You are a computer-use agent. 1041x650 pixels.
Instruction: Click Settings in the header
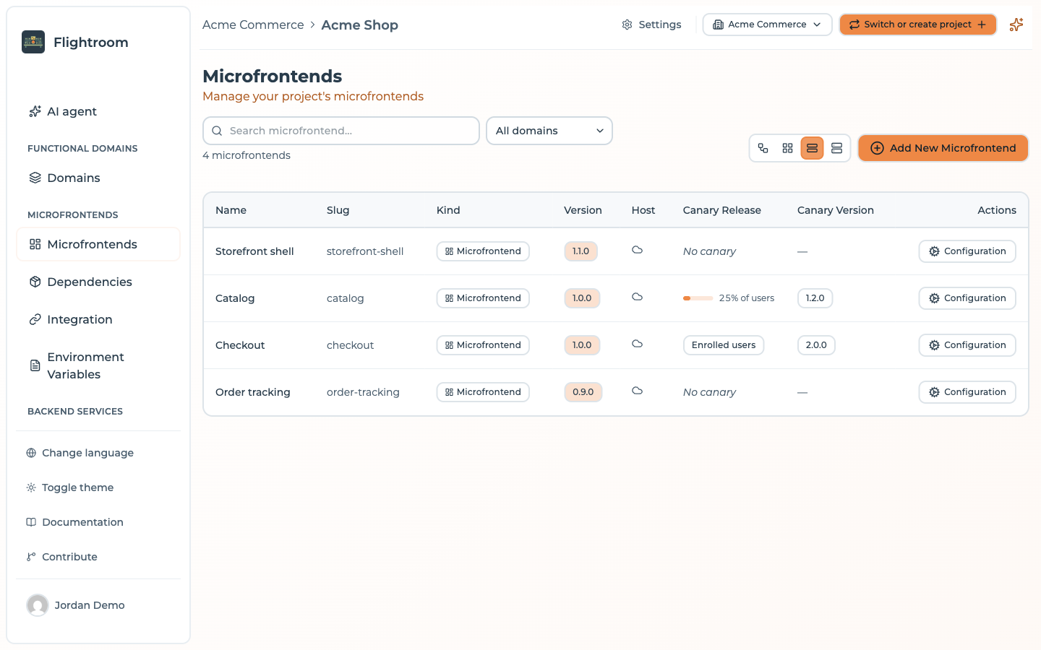tap(651, 25)
